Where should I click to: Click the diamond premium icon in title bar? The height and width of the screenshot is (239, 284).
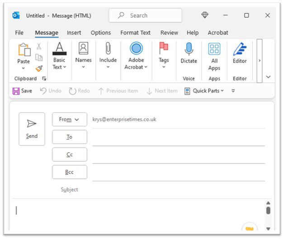point(205,15)
